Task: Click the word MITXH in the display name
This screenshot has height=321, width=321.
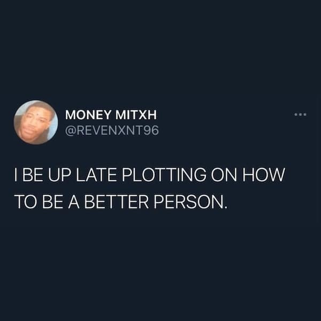Action: (136, 114)
